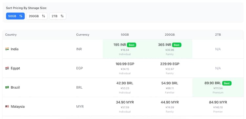Select the Egypt country name
This screenshot has width=246, height=119.
click(x=15, y=68)
